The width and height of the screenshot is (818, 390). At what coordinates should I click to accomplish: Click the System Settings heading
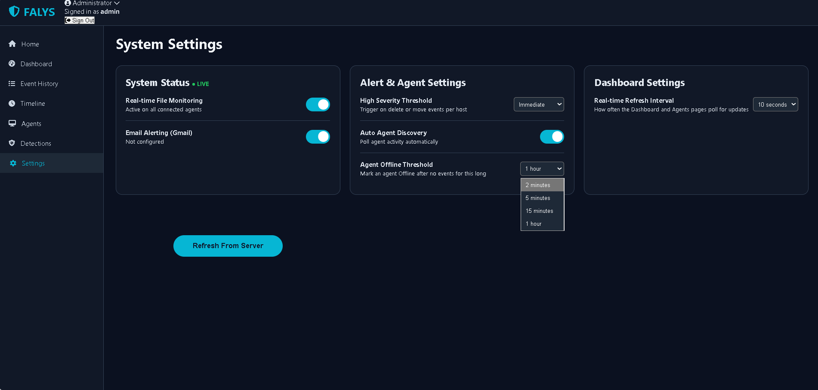169,44
